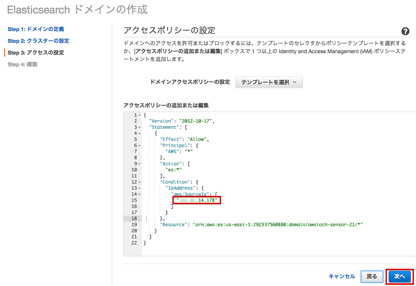The height and width of the screenshot is (286, 416).
Task: Go to Step 1: ドメインの定義
Action: click(x=36, y=29)
